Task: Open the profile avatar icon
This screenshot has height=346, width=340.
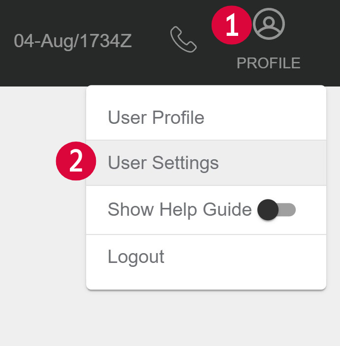Action: coord(269,24)
